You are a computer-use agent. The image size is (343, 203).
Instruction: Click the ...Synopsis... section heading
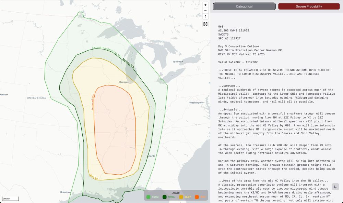(x=230, y=110)
